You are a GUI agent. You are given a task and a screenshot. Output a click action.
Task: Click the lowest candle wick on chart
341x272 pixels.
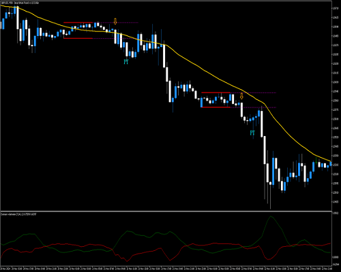click(x=270, y=197)
